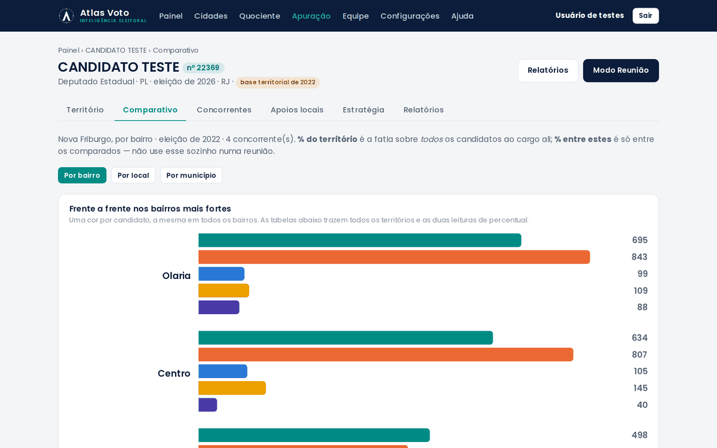
Task: Activate Modo Reunião
Action: (621, 70)
